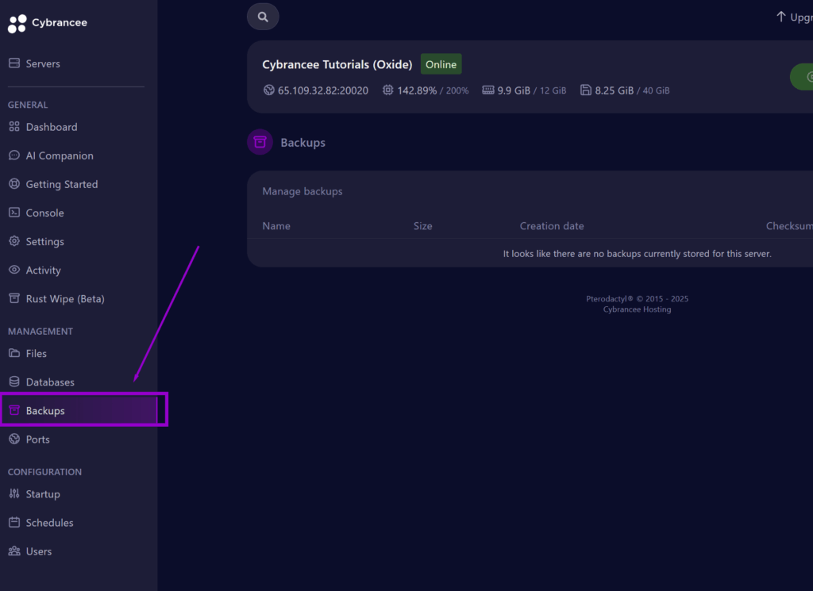This screenshot has width=813, height=591.
Task: Click the Schedules calendar icon
Action: 14,522
